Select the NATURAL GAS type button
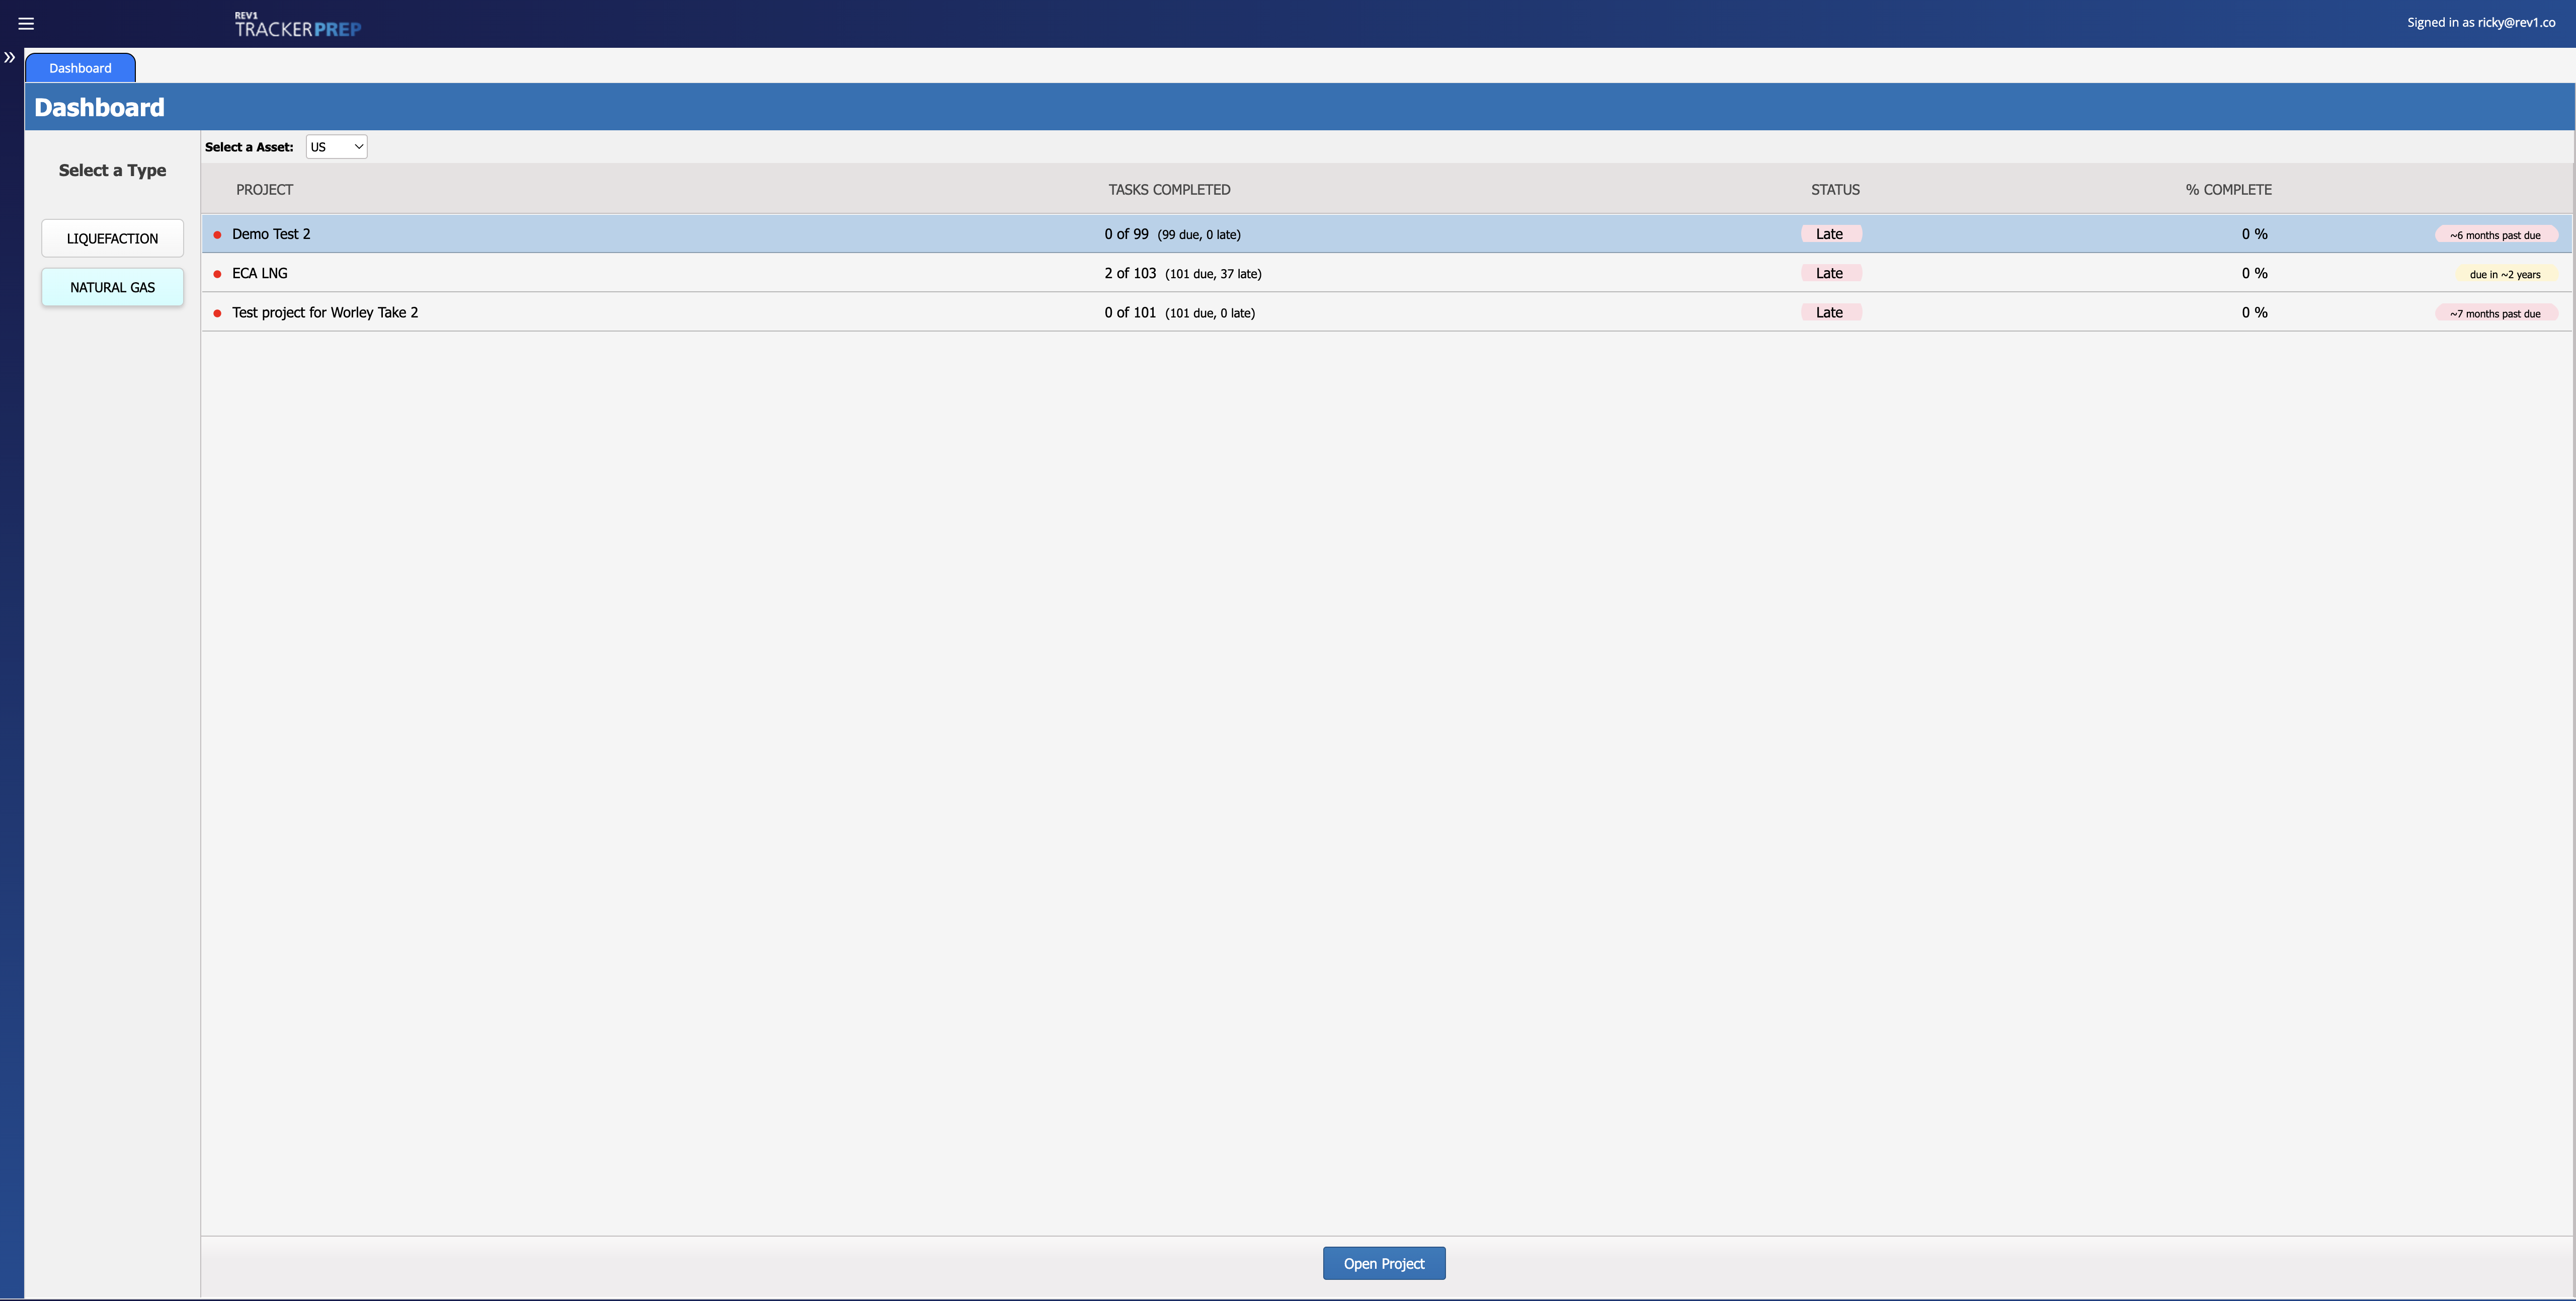 [x=112, y=287]
